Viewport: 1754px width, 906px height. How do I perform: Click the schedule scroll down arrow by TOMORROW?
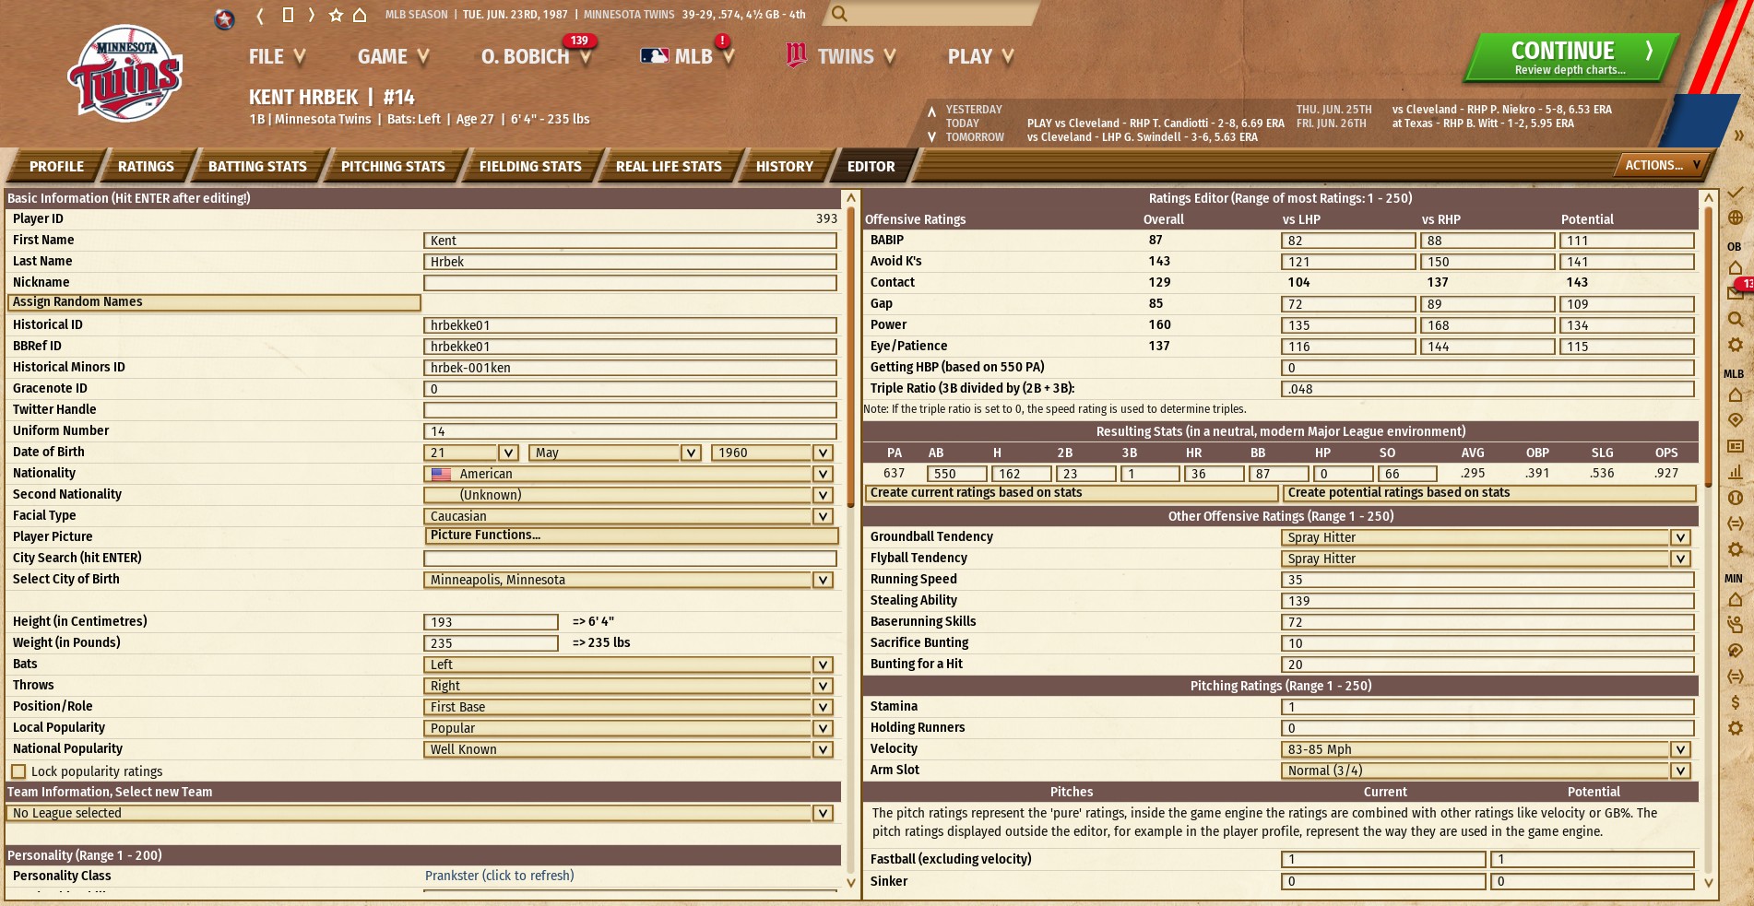point(931,137)
